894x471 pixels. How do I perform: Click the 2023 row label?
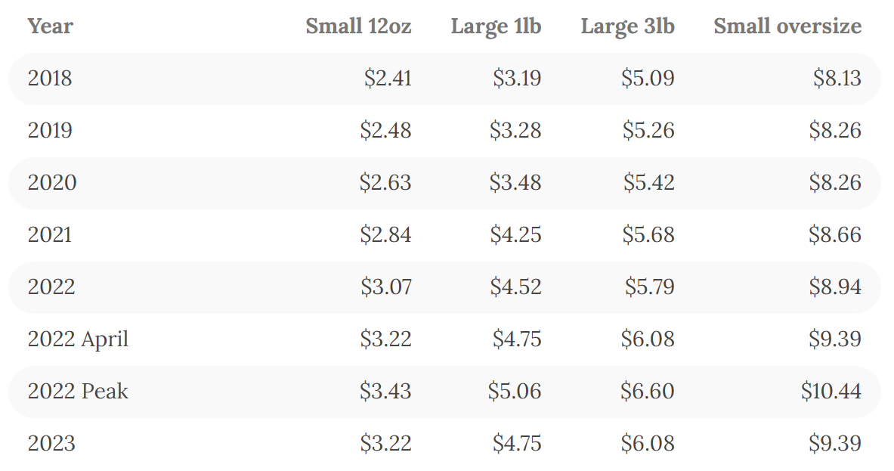(51, 443)
